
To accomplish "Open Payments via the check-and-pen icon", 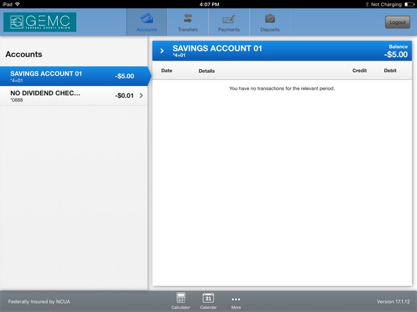I will [229, 18].
